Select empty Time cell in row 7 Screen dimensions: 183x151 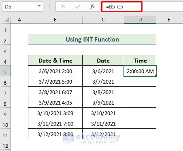coord(140,92)
